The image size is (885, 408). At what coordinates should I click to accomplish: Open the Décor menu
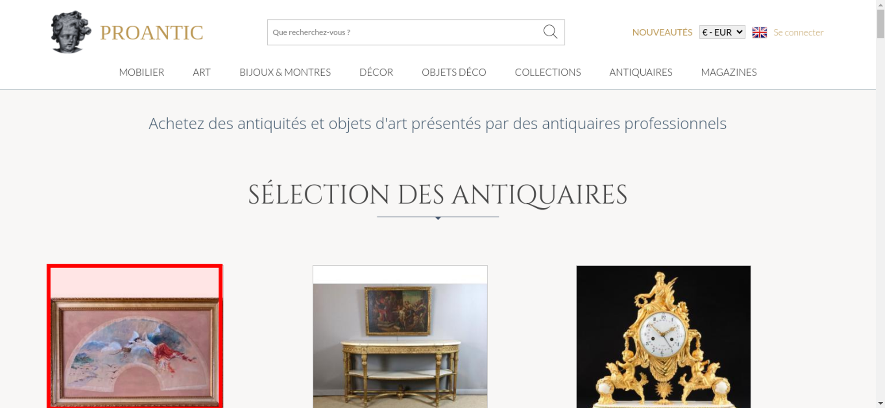tap(376, 72)
